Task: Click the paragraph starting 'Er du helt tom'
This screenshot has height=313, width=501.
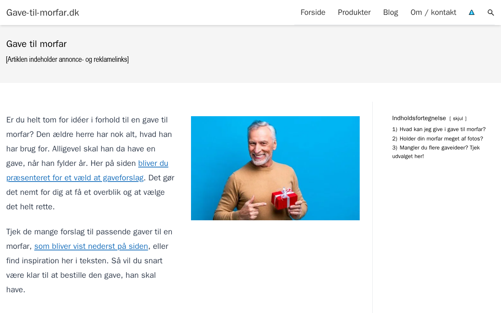Action: point(90,163)
